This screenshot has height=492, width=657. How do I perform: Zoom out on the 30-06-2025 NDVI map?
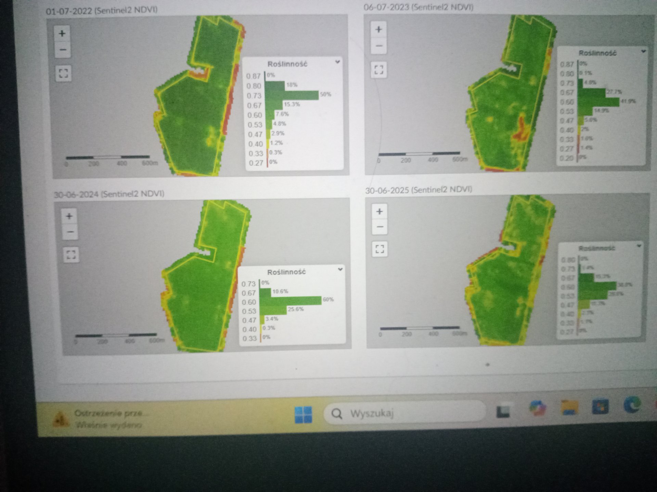[380, 227]
